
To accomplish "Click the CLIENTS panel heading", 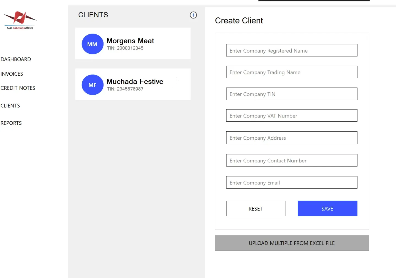I will 93,15.
